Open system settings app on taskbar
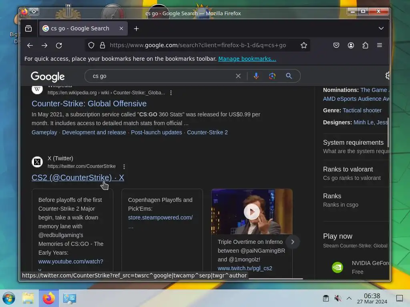 pyautogui.click(x=70, y=298)
